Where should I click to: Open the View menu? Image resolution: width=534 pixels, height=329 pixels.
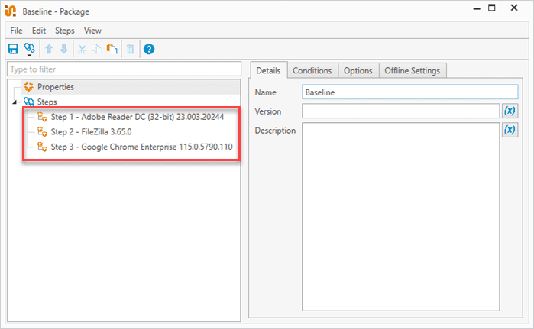click(x=92, y=31)
